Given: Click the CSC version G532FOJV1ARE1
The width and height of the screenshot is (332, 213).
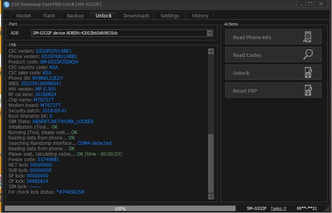Looking at the screenshot, I should tap(54, 51).
